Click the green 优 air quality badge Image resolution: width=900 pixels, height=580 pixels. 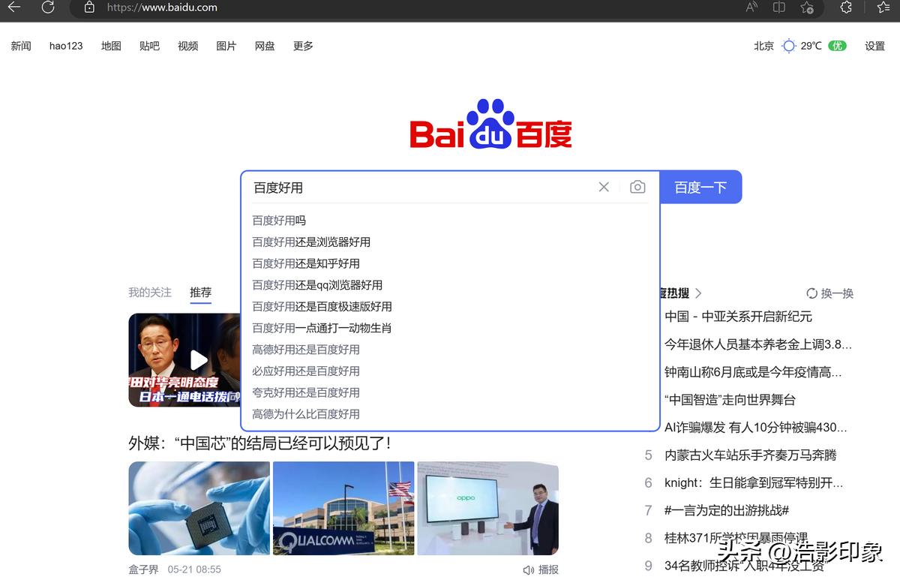tap(838, 45)
